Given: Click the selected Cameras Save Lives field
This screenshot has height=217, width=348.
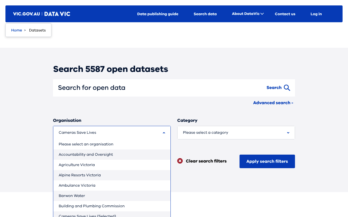Looking at the screenshot, I should click(112, 133).
